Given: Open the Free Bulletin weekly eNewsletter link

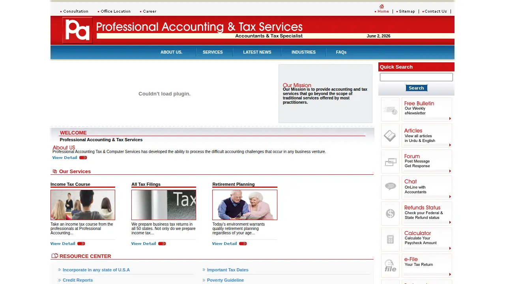Looking at the screenshot, I should [426, 109].
